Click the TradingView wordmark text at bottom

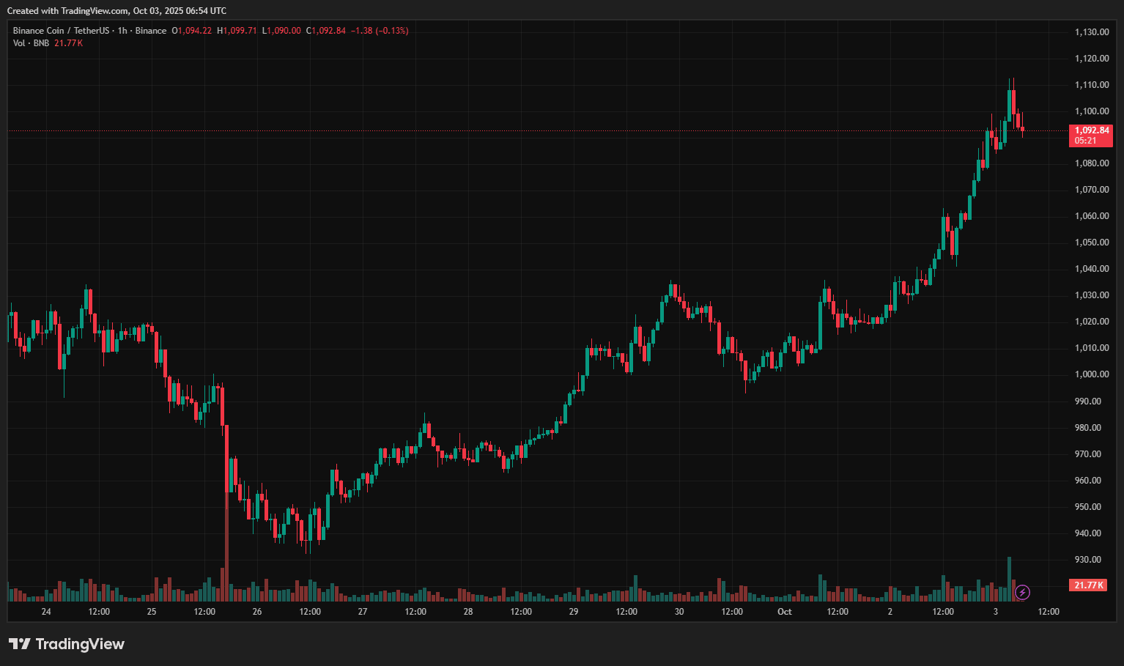coord(80,644)
